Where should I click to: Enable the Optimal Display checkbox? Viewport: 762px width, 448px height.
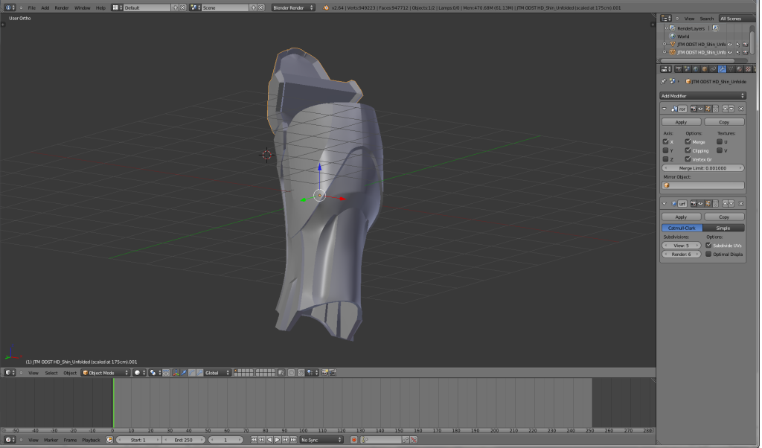click(x=708, y=254)
